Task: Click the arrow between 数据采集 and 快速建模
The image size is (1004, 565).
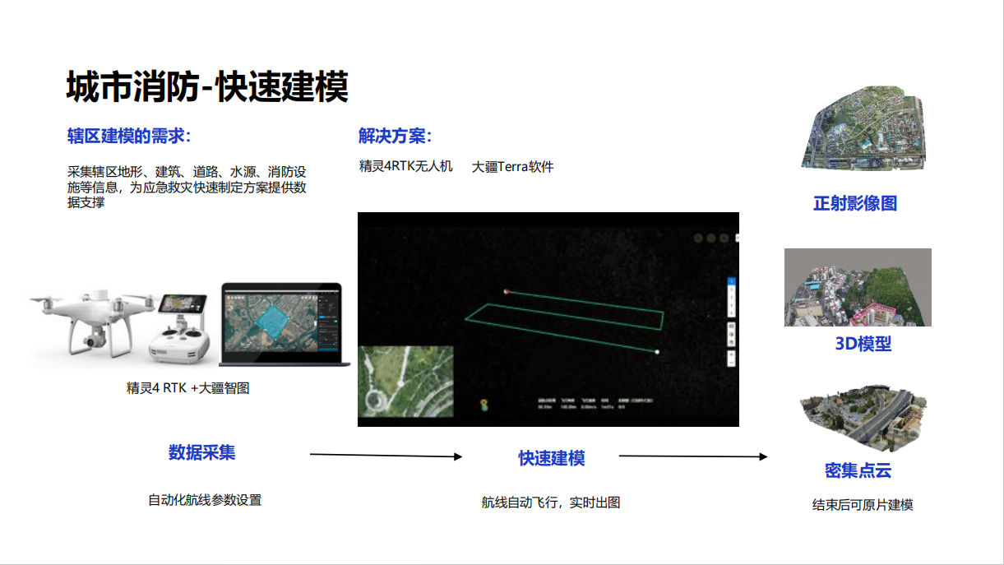Action: click(x=386, y=455)
